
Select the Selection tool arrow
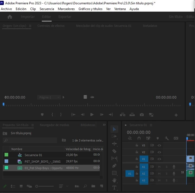(x=114, y=129)
